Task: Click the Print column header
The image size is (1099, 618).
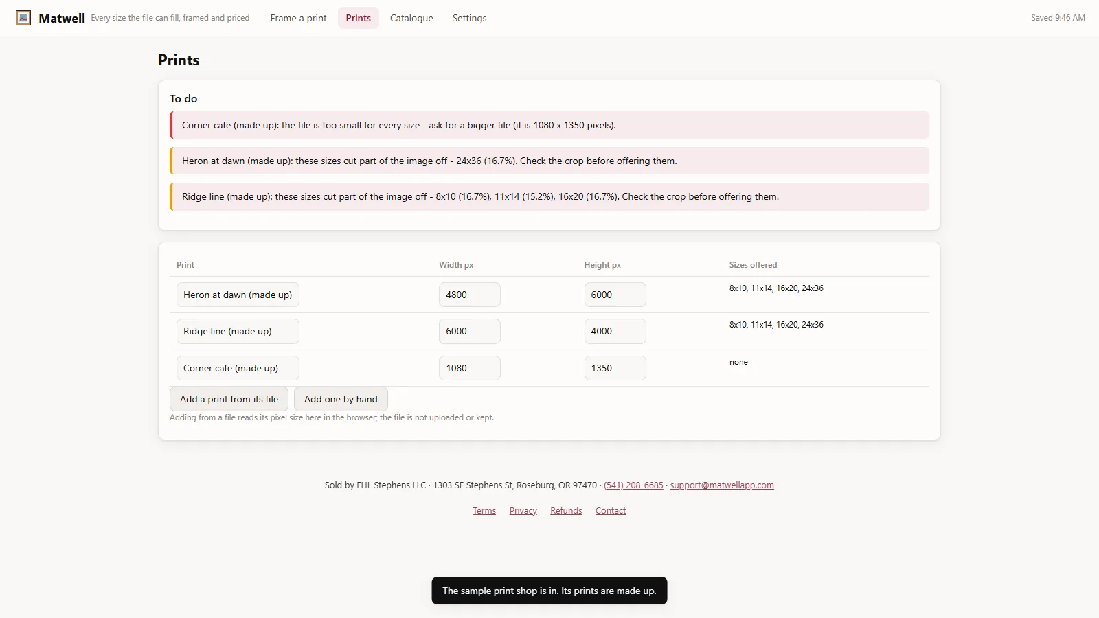Action: [185, 265]
